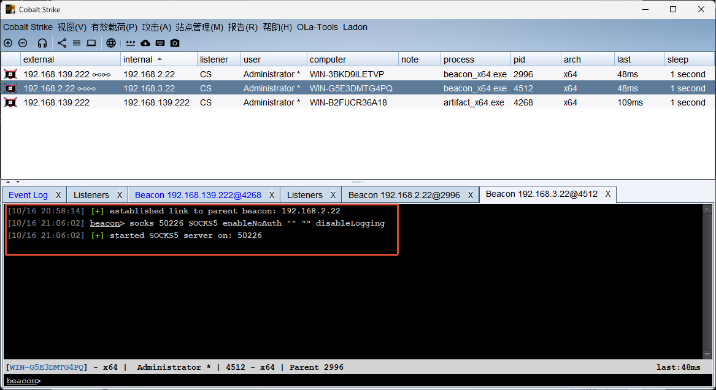
Task: Switch to session table list icon
Action: click(x=77, y=43)
